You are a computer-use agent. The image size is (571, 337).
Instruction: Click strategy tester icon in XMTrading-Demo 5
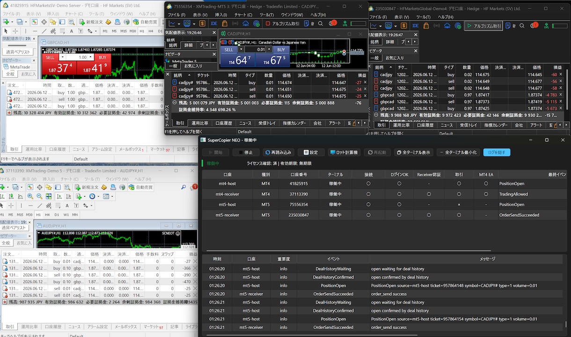point(67,187)
